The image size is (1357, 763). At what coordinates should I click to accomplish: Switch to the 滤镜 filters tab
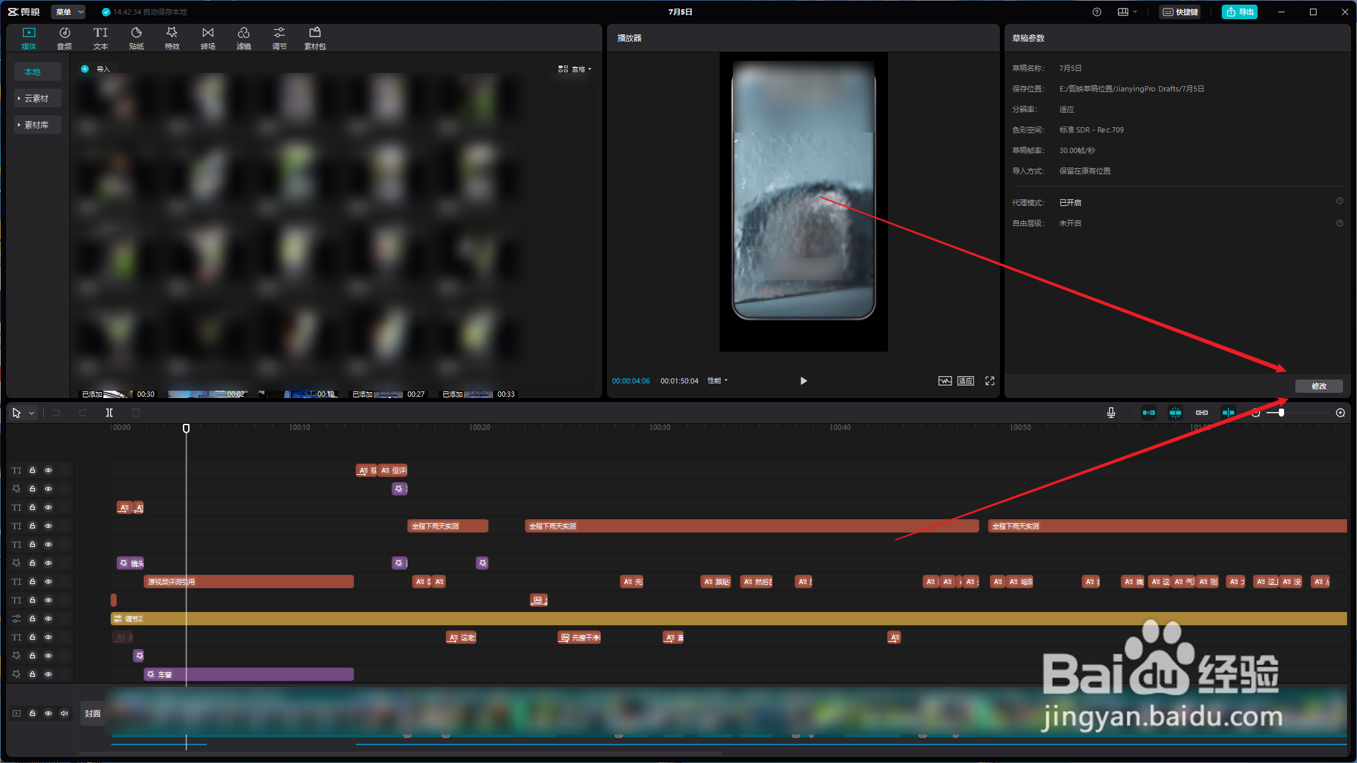tap(244, 38)
